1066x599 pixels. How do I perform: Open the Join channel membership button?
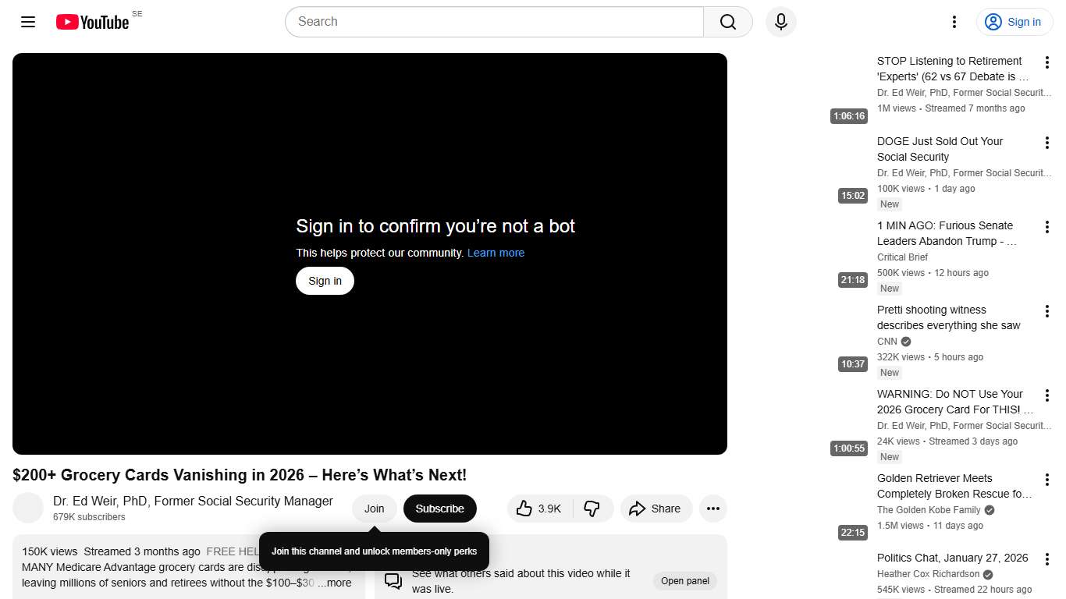tap(374, 509)
